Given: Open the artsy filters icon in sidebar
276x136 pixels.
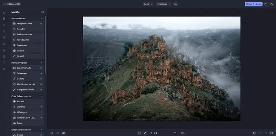Looking at the screenshot, I should tap(4, 37).
